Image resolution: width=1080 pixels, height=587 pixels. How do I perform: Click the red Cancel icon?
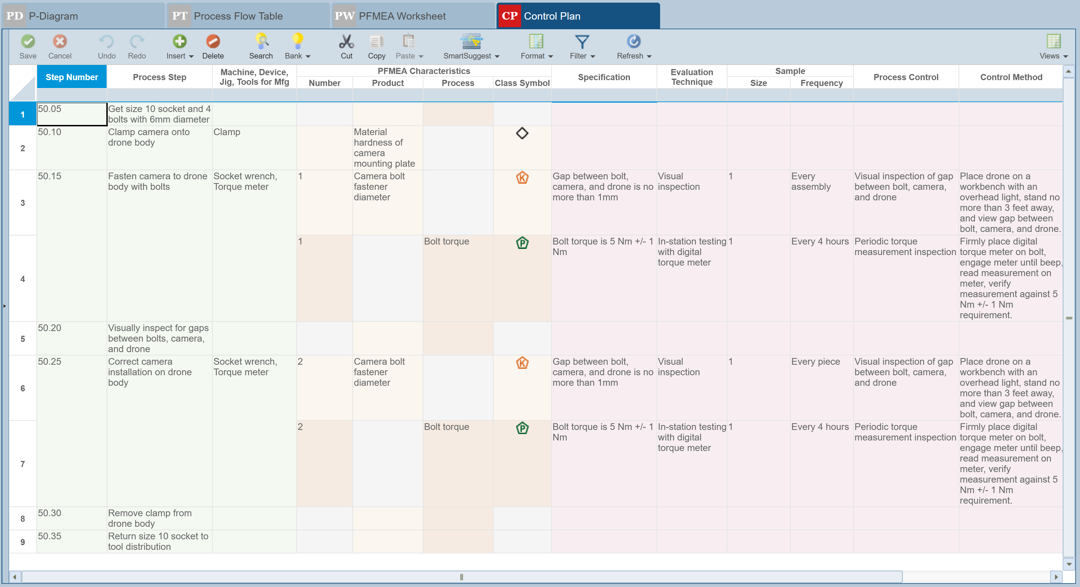tap(59, 42)
